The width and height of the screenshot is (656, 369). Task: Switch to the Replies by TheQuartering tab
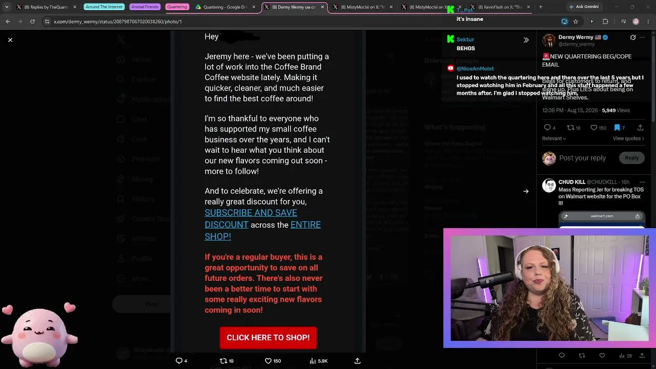pyautogui.click(x=46, y=7)
